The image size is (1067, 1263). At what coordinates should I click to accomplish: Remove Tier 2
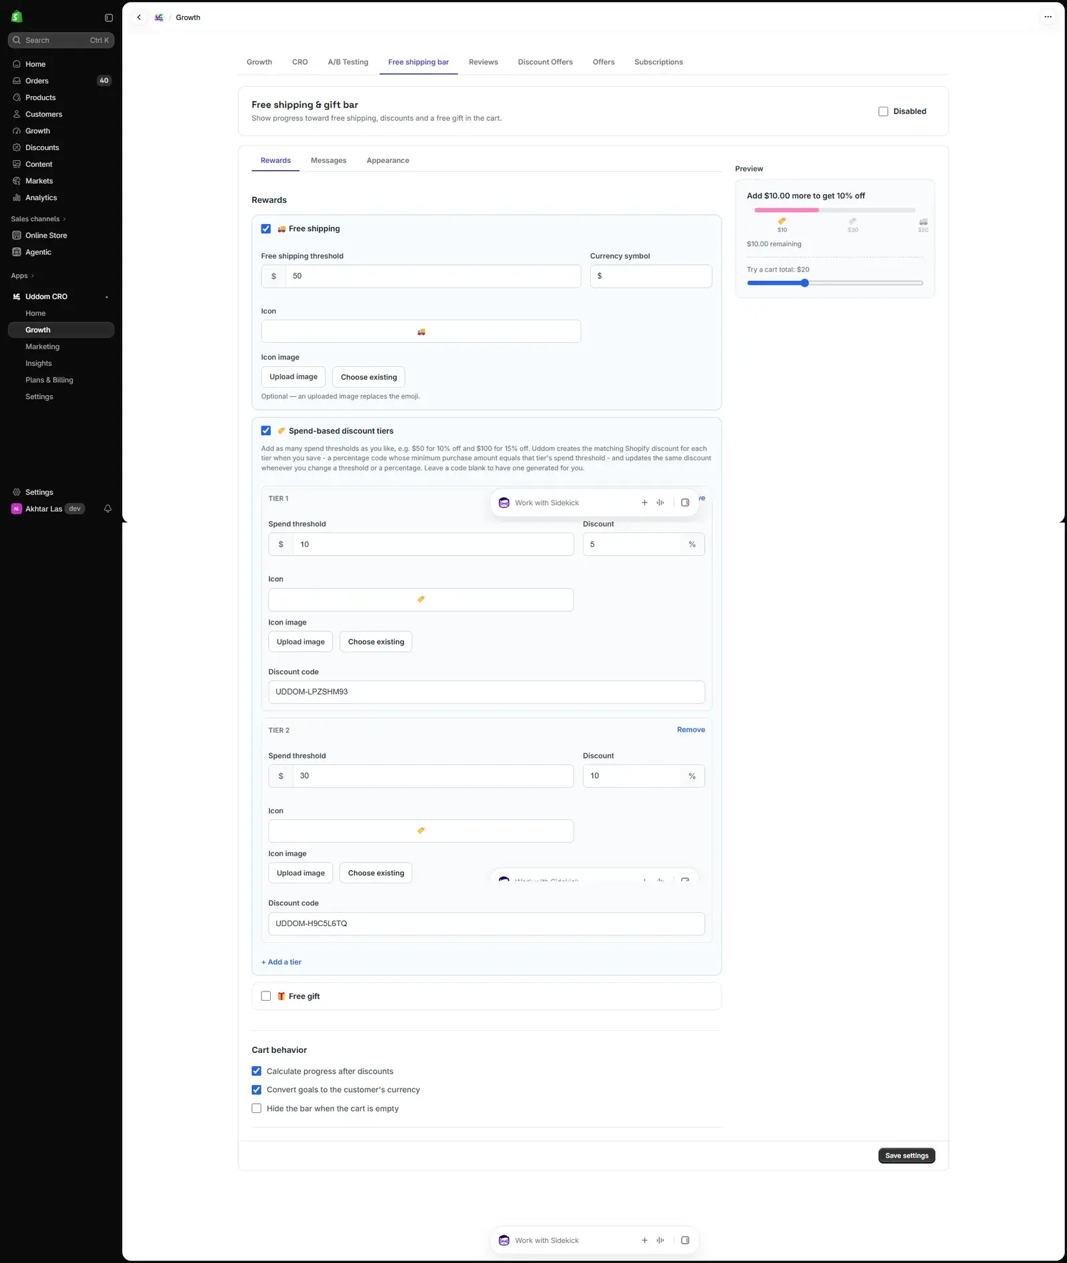(691, 730)
